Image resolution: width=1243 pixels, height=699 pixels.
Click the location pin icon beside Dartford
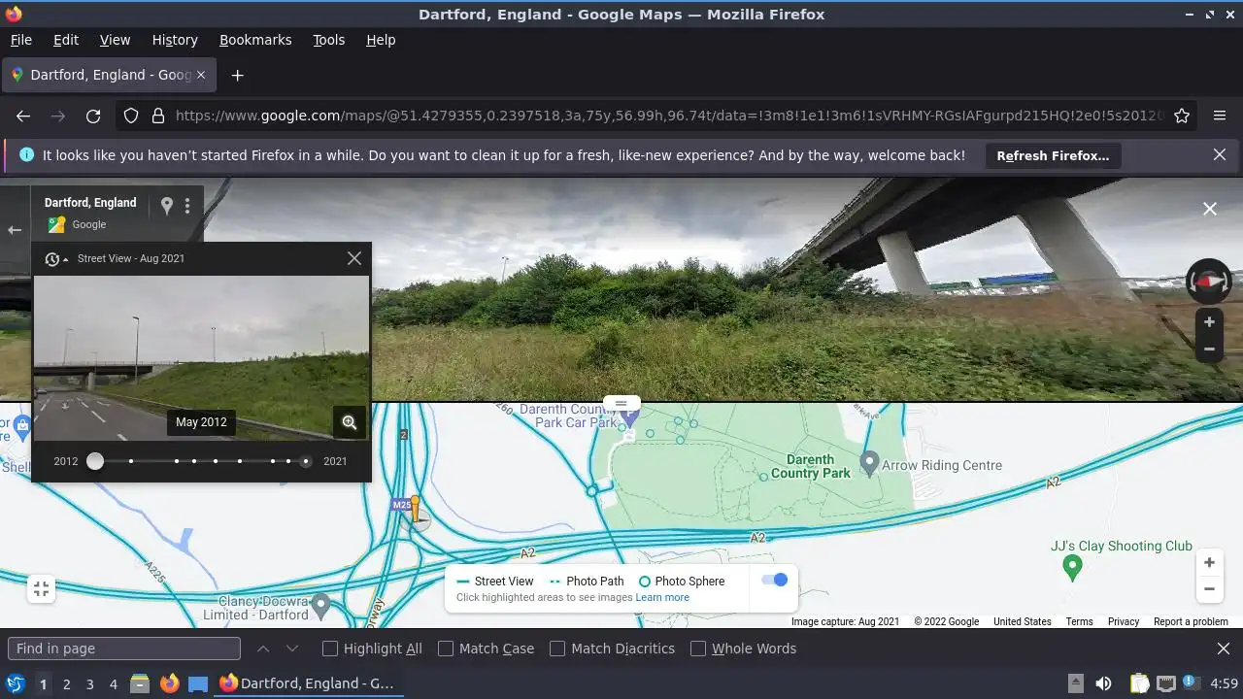pos(166,206)
